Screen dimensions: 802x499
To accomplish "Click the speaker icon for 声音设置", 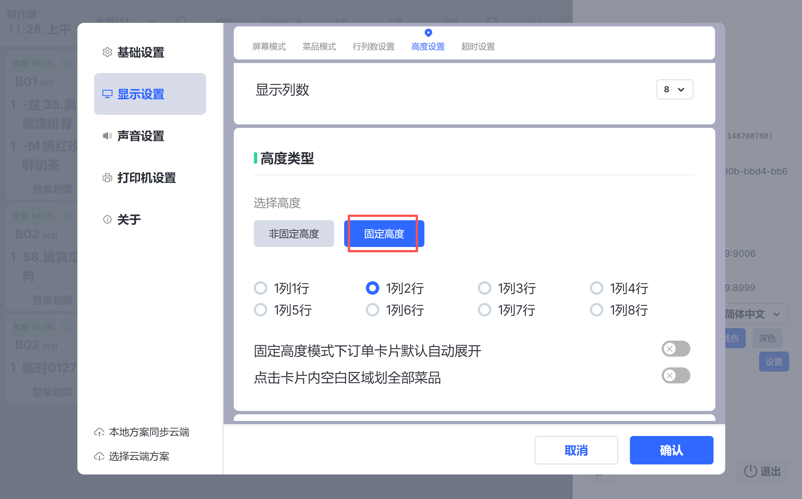I will (x=107, y=136).
